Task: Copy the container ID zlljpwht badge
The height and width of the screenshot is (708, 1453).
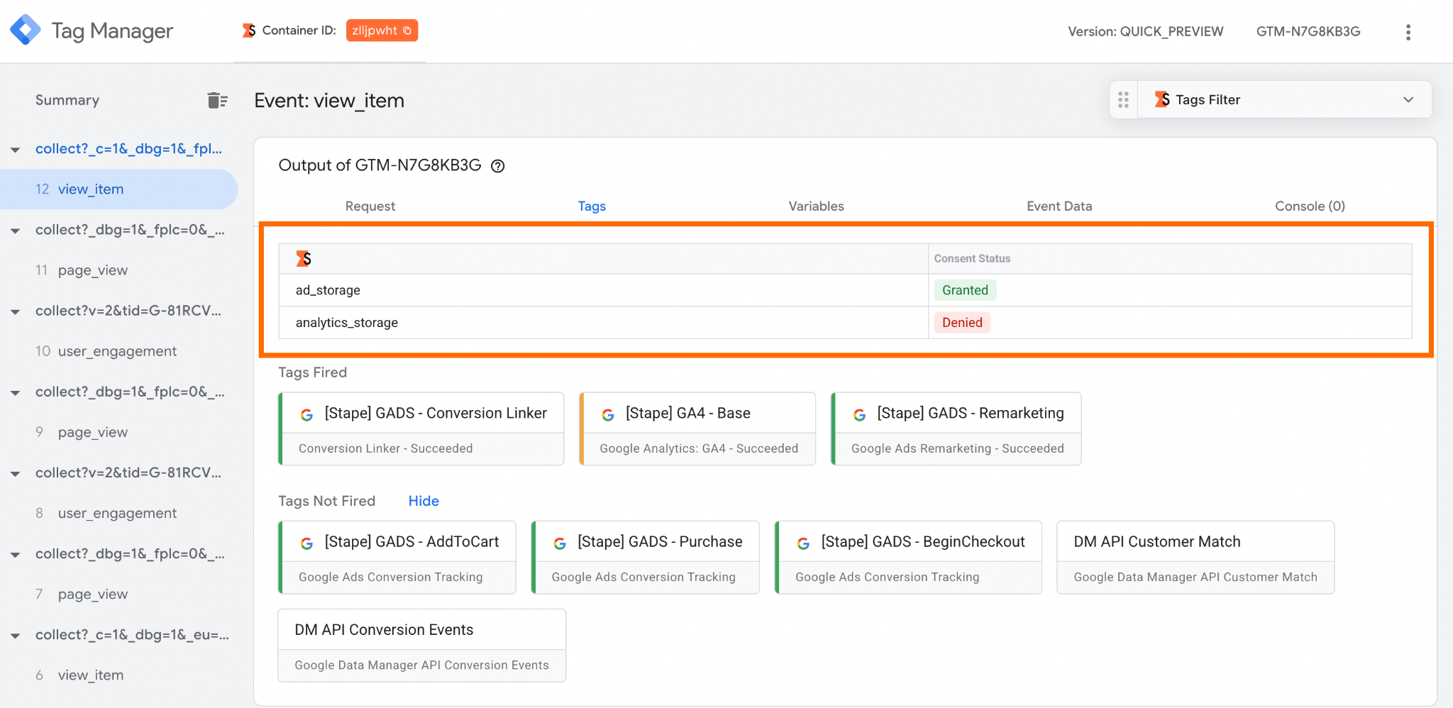Action: (x=382, y=31)
